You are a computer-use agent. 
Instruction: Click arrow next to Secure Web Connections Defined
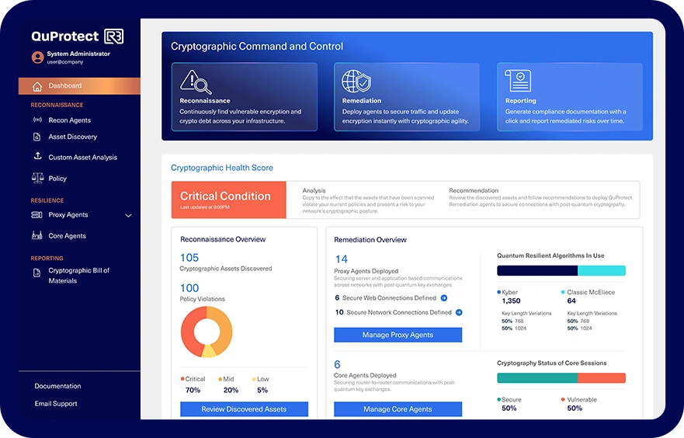point(444,298)
